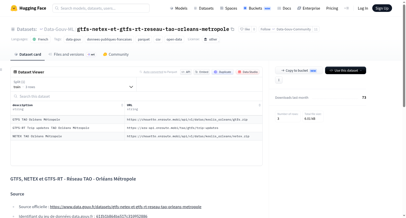The height and width of the screenshot is (218, 406).
Task: Go to Datasets in the top navigation
Action: point(204,8)
